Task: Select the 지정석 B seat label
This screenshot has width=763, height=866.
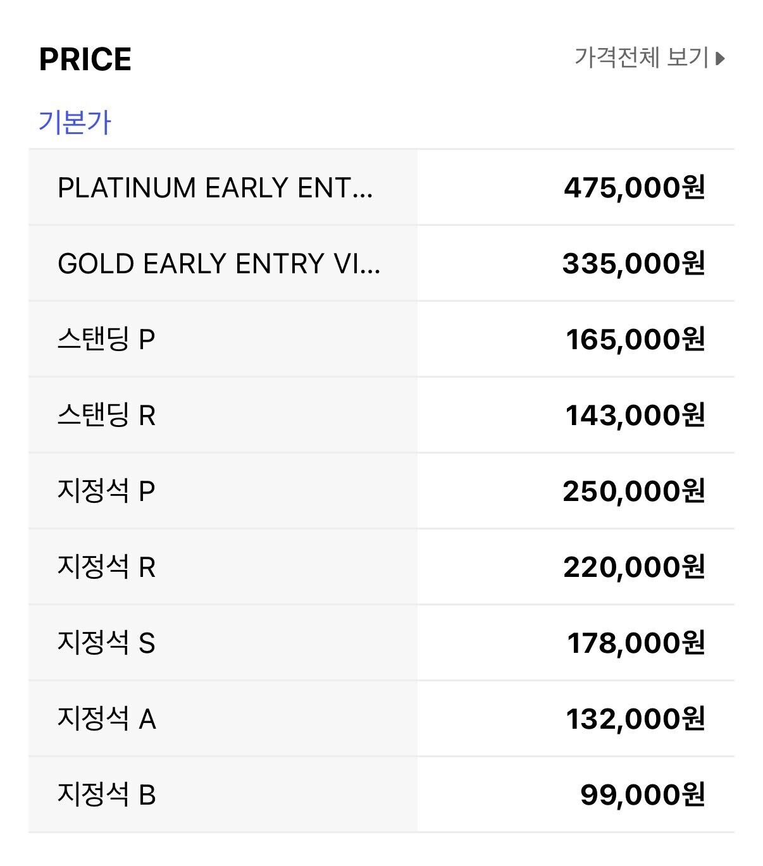Action: coord(106,795)
